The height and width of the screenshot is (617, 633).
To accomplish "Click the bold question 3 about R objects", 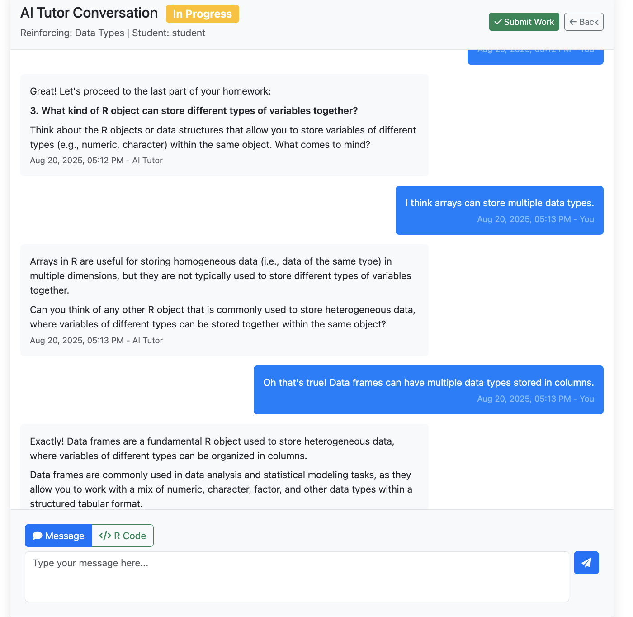I will (x=194, y=111).
